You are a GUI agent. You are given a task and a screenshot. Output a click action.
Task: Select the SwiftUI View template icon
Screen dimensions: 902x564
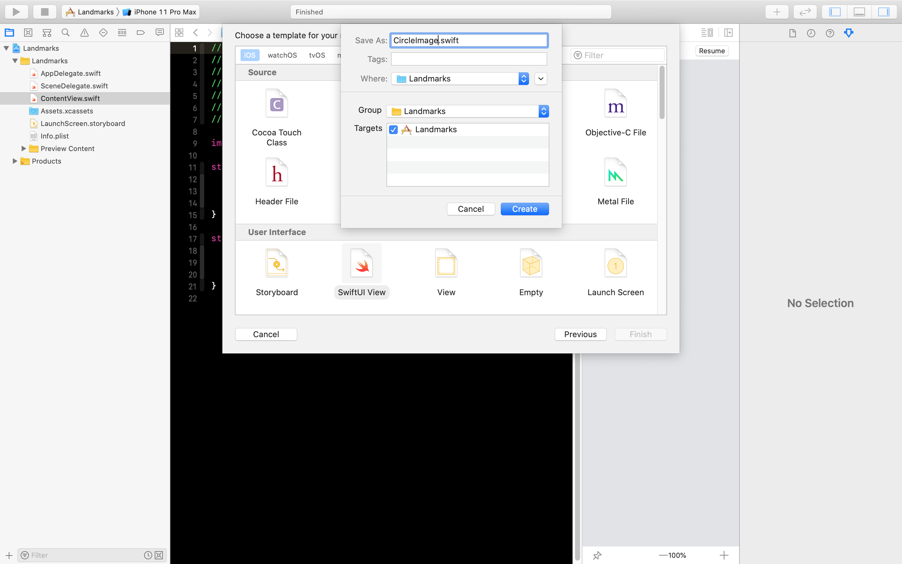point(361,264)
